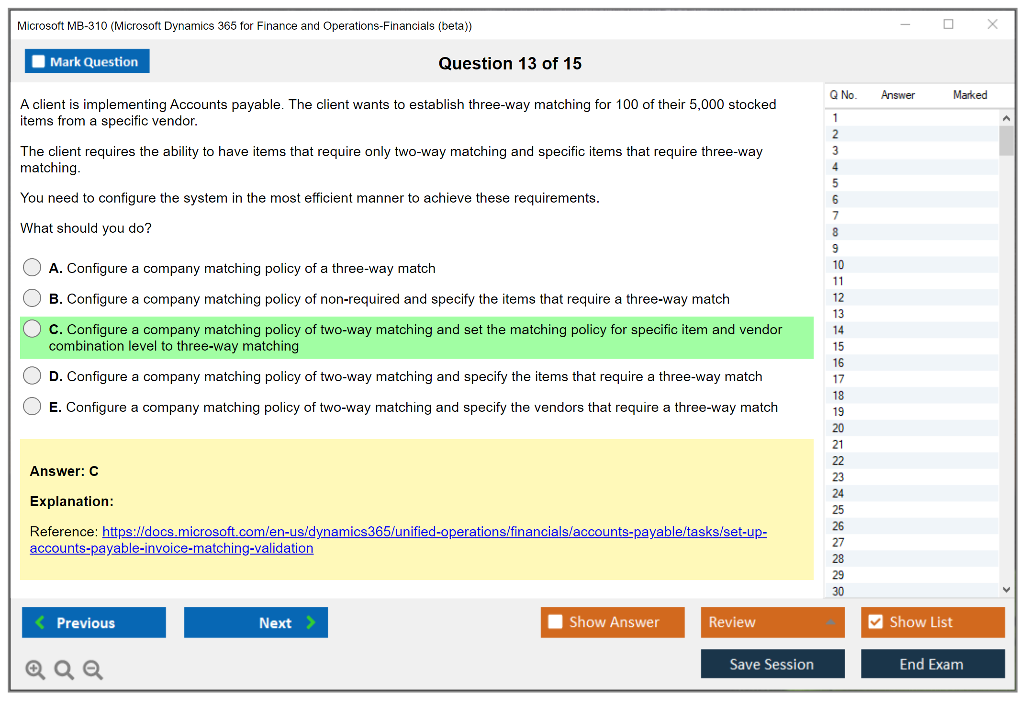The height and width of the screenshot is (704, 1029).
Task: Maximize the exam window
Action: (x=948, y=24)
